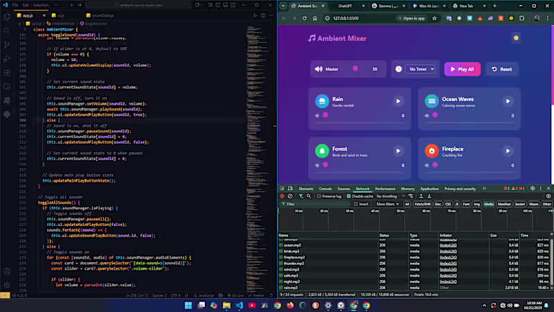
Task: Open DevTools settings gear
Action: click(533, 189)
